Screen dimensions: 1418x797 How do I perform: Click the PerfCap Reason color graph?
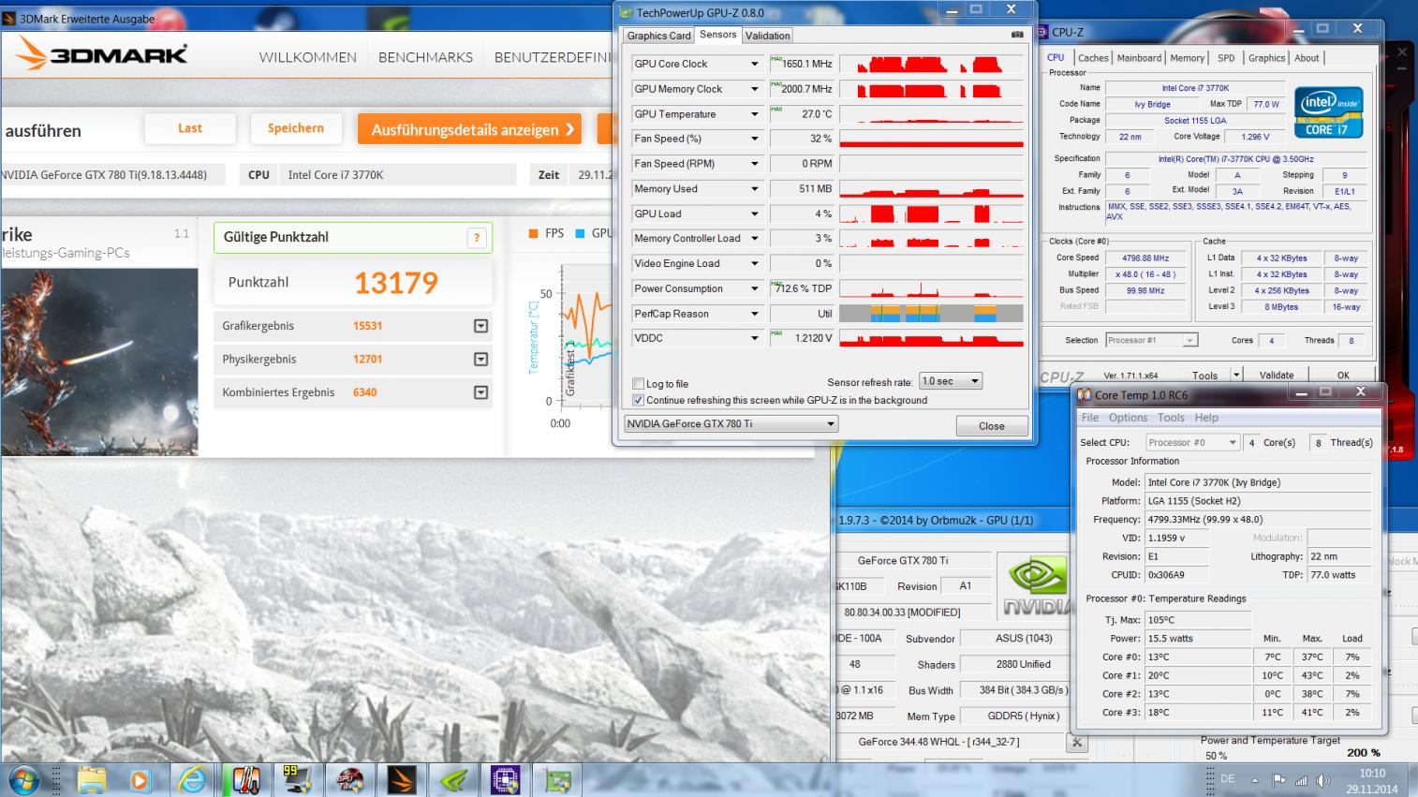[931, 314]
